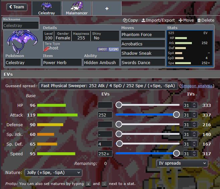Viewport: 220px width, 189px height.
Task: Open the Nature dropdown showing Jolly
Action: [53, 173]
